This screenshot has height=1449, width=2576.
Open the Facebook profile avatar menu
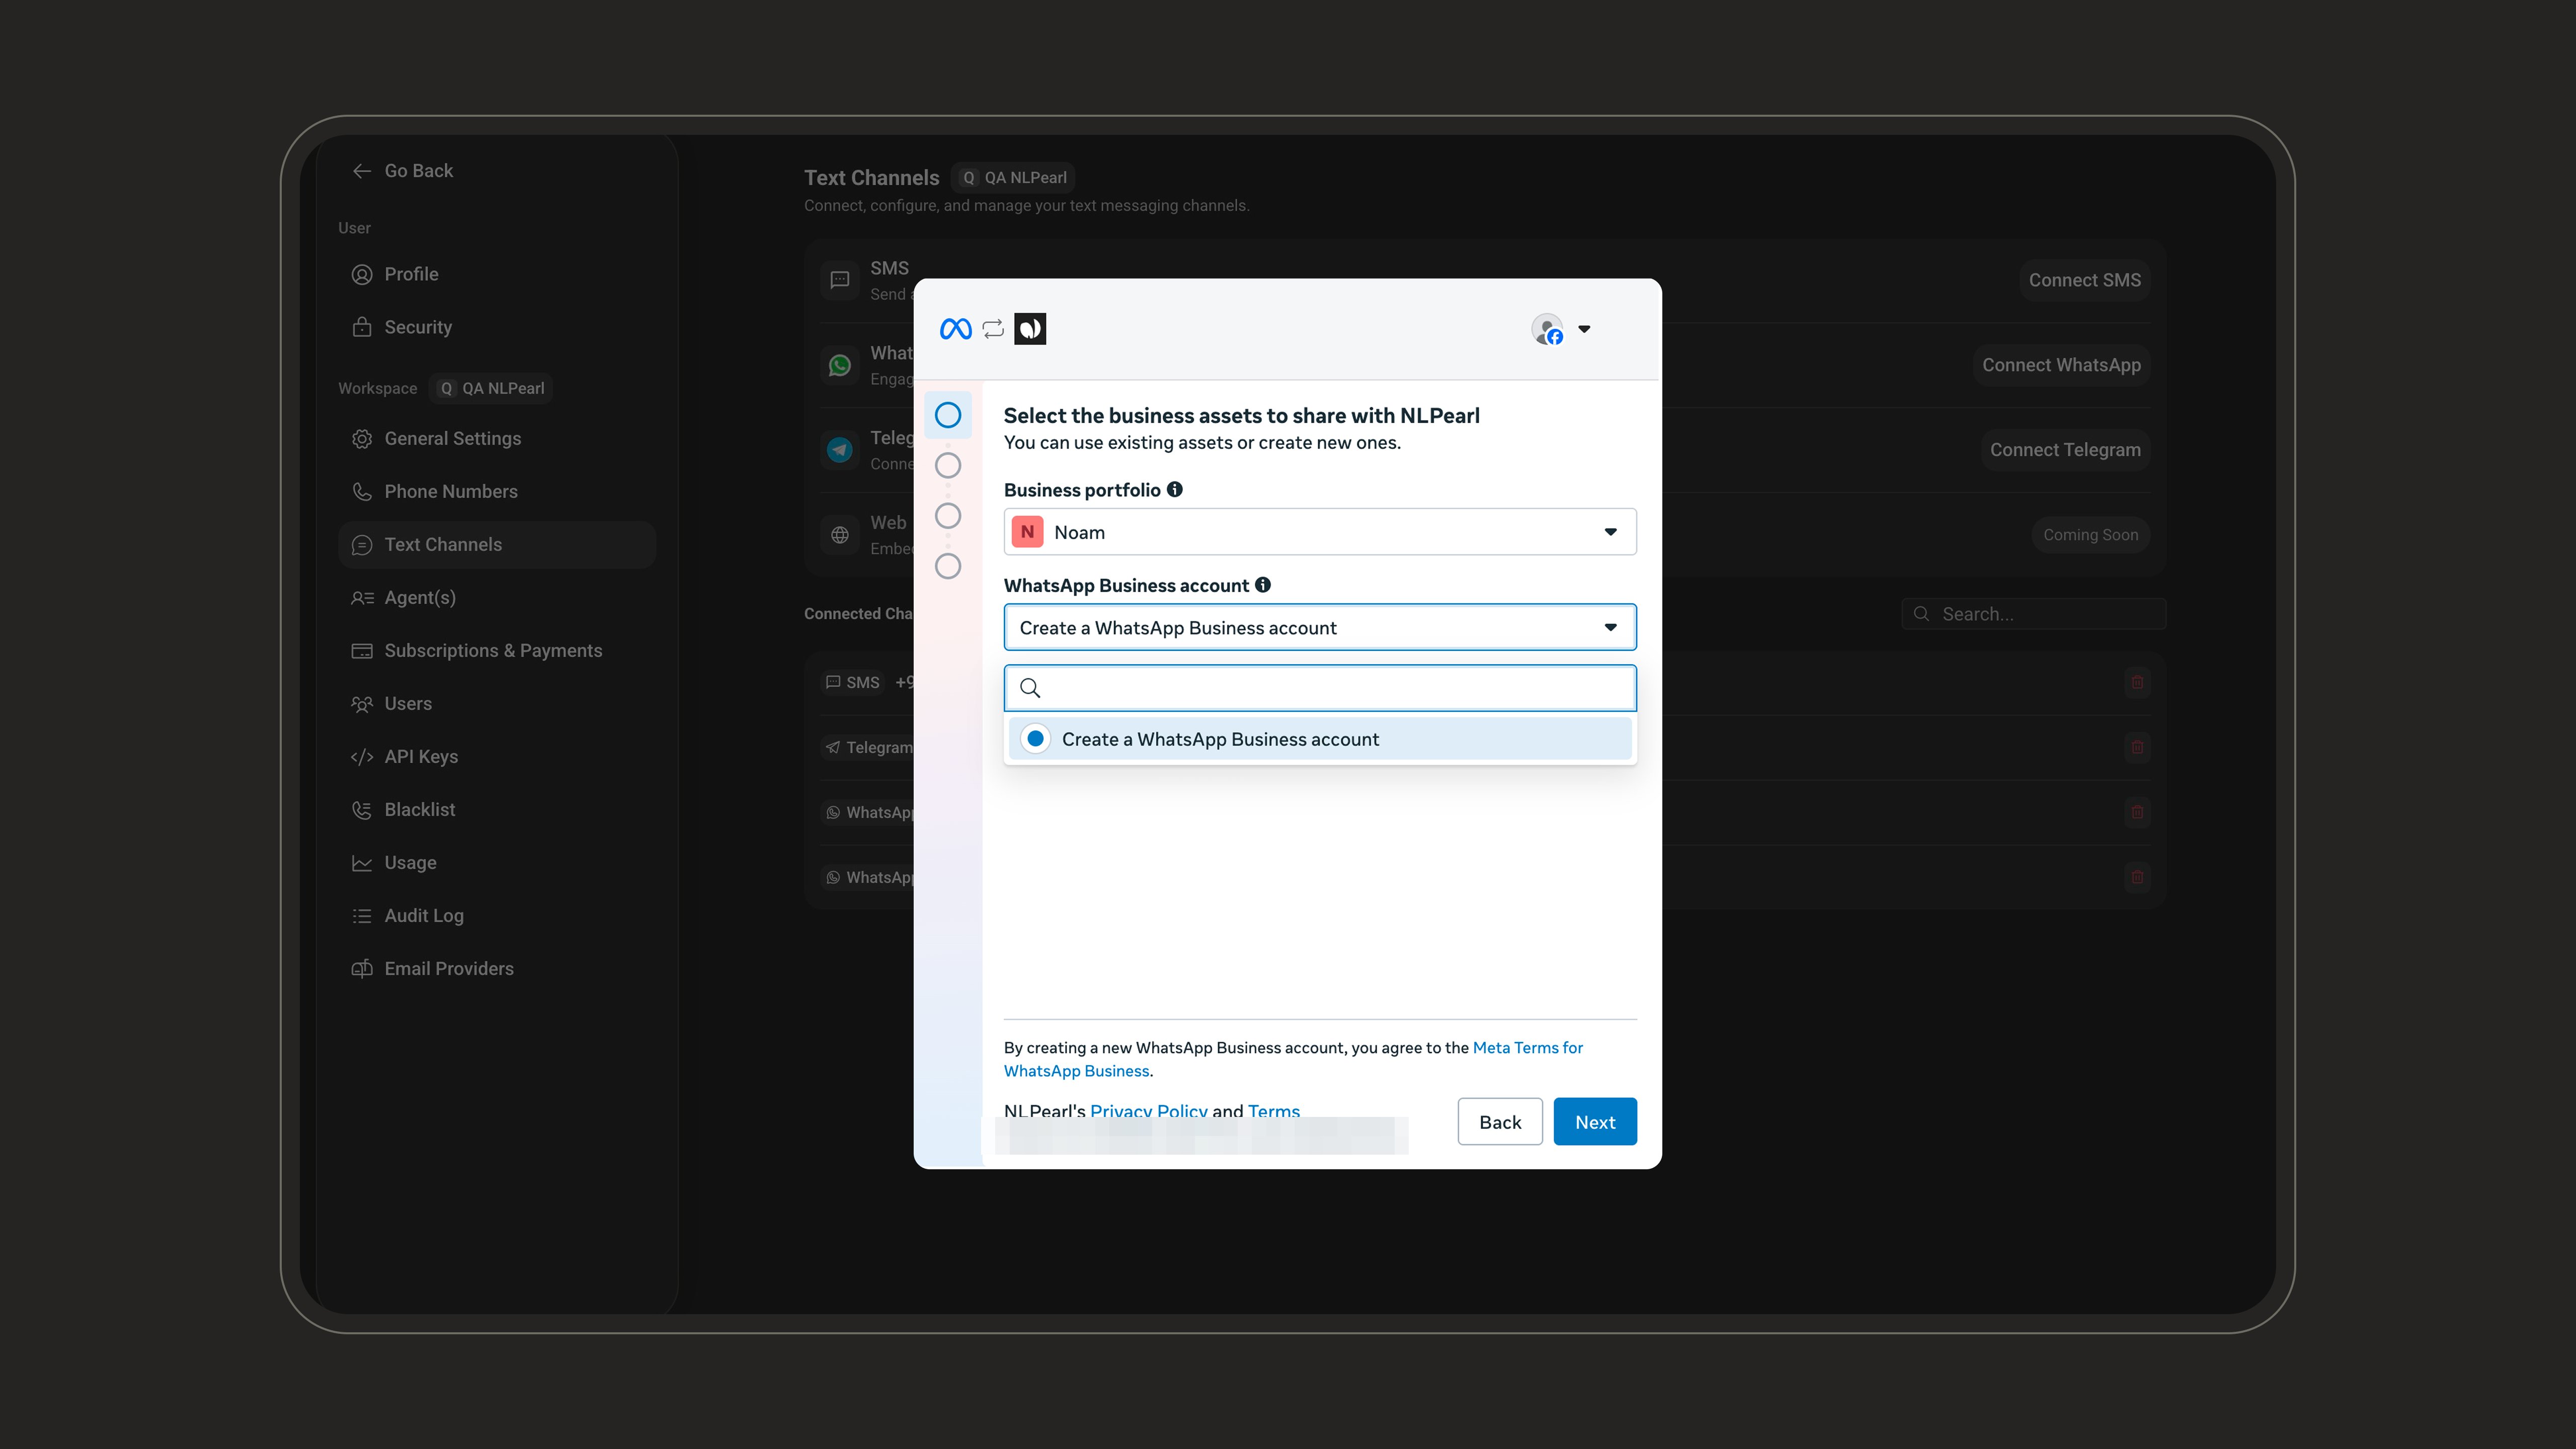pyautogui.click(x=1547, y=329)
